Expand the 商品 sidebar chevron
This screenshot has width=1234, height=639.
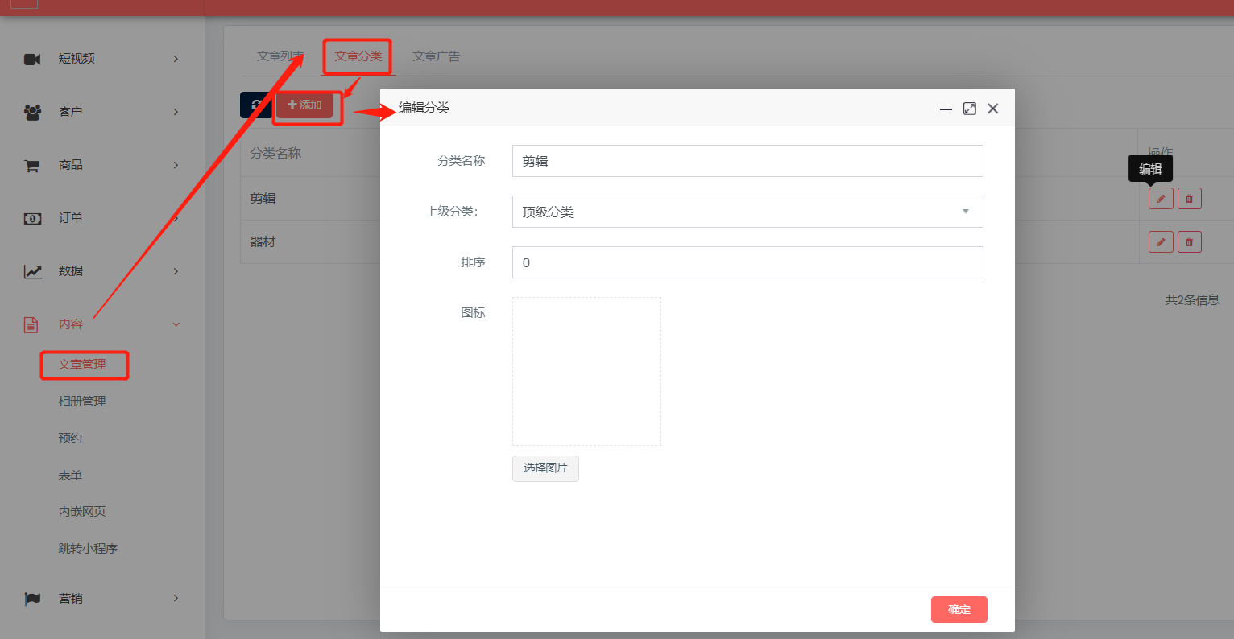176,165
